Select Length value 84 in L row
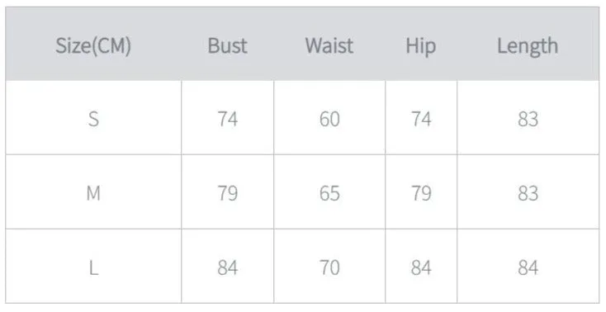This screenshot has width=606, height=312. 528,267
